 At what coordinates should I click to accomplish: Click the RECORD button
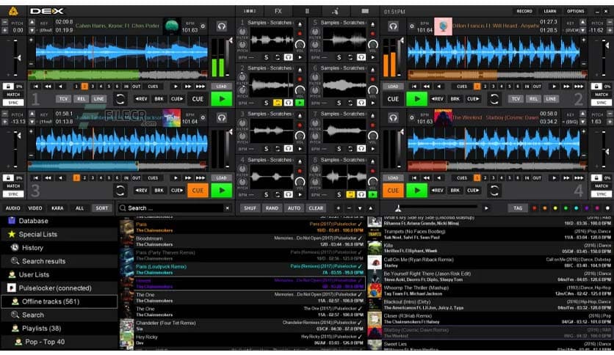[524, 11]
